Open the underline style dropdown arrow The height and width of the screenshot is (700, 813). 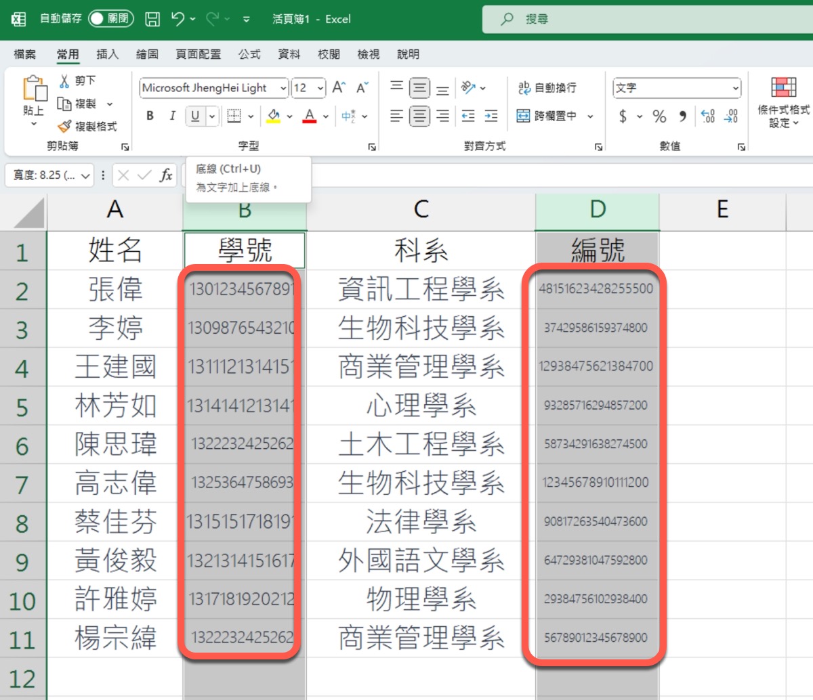coord(211,116)
